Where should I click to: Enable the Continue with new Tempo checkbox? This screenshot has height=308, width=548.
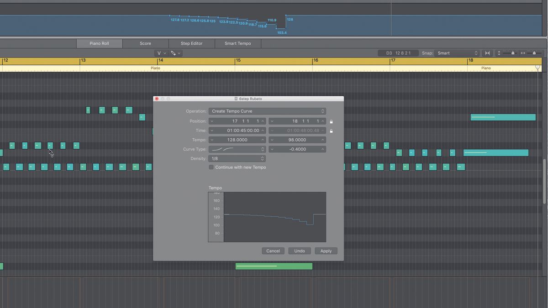click(x=211, y=167)
